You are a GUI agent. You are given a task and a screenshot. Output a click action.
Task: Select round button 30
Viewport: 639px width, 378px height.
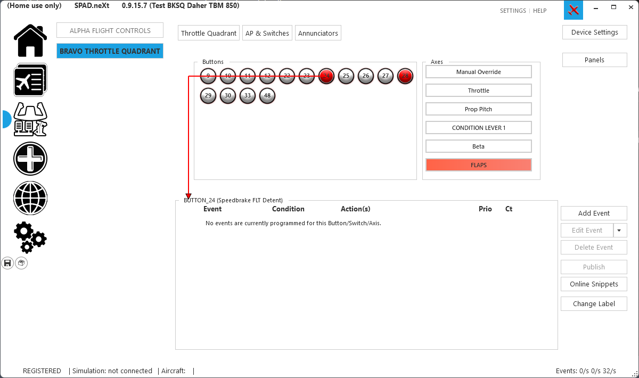228,96
